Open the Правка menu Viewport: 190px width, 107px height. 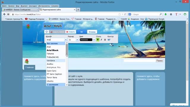11,6
